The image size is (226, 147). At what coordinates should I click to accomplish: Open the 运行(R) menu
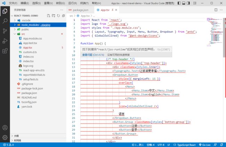[73, 3]
